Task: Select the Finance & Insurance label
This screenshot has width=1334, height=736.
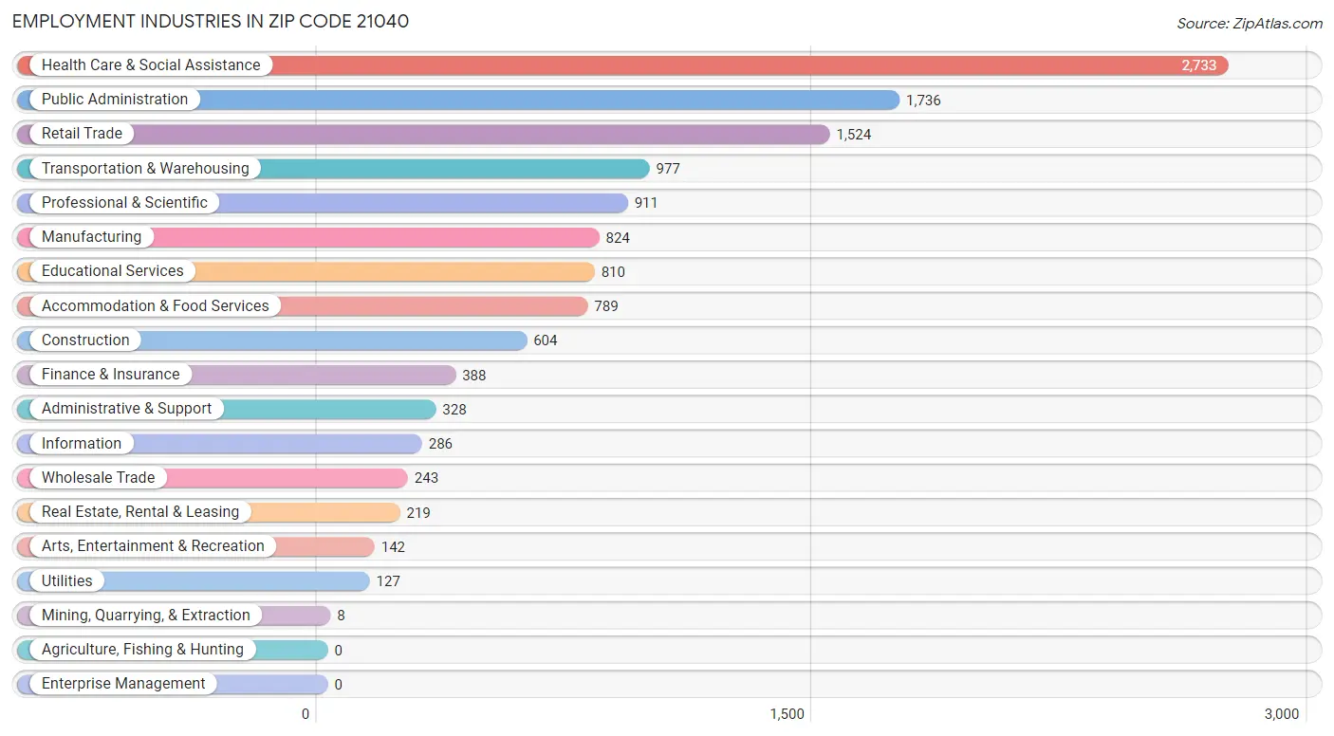Action: click(111, 375)
